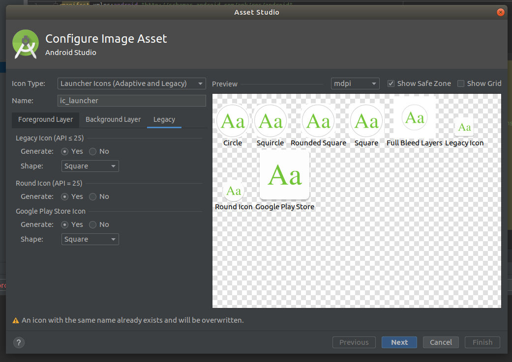Disable the Show Safe Zone checkbox
Screen dimensions: 512x362
pyautogui.click(x=391, y=83)
